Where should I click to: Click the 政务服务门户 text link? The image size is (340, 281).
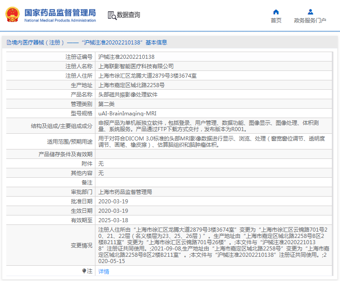click(310, 21)
